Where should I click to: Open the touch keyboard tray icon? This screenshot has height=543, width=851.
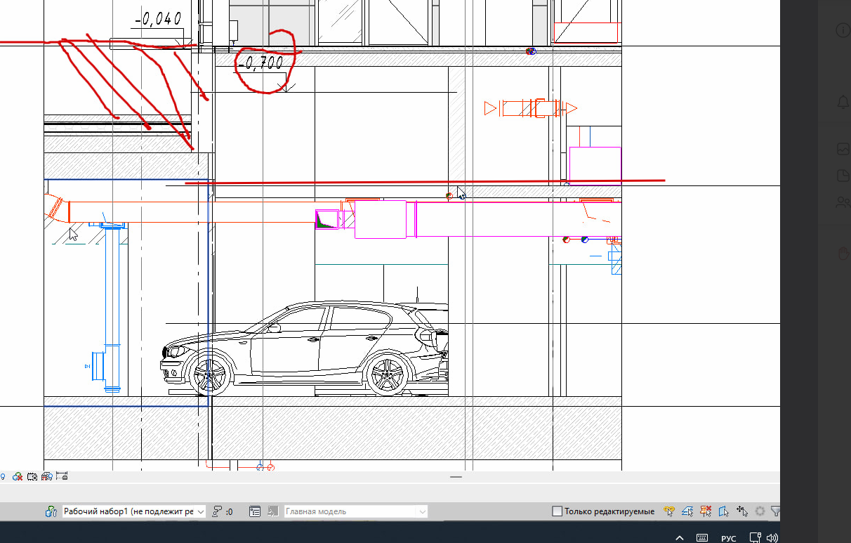pos(701,537)
